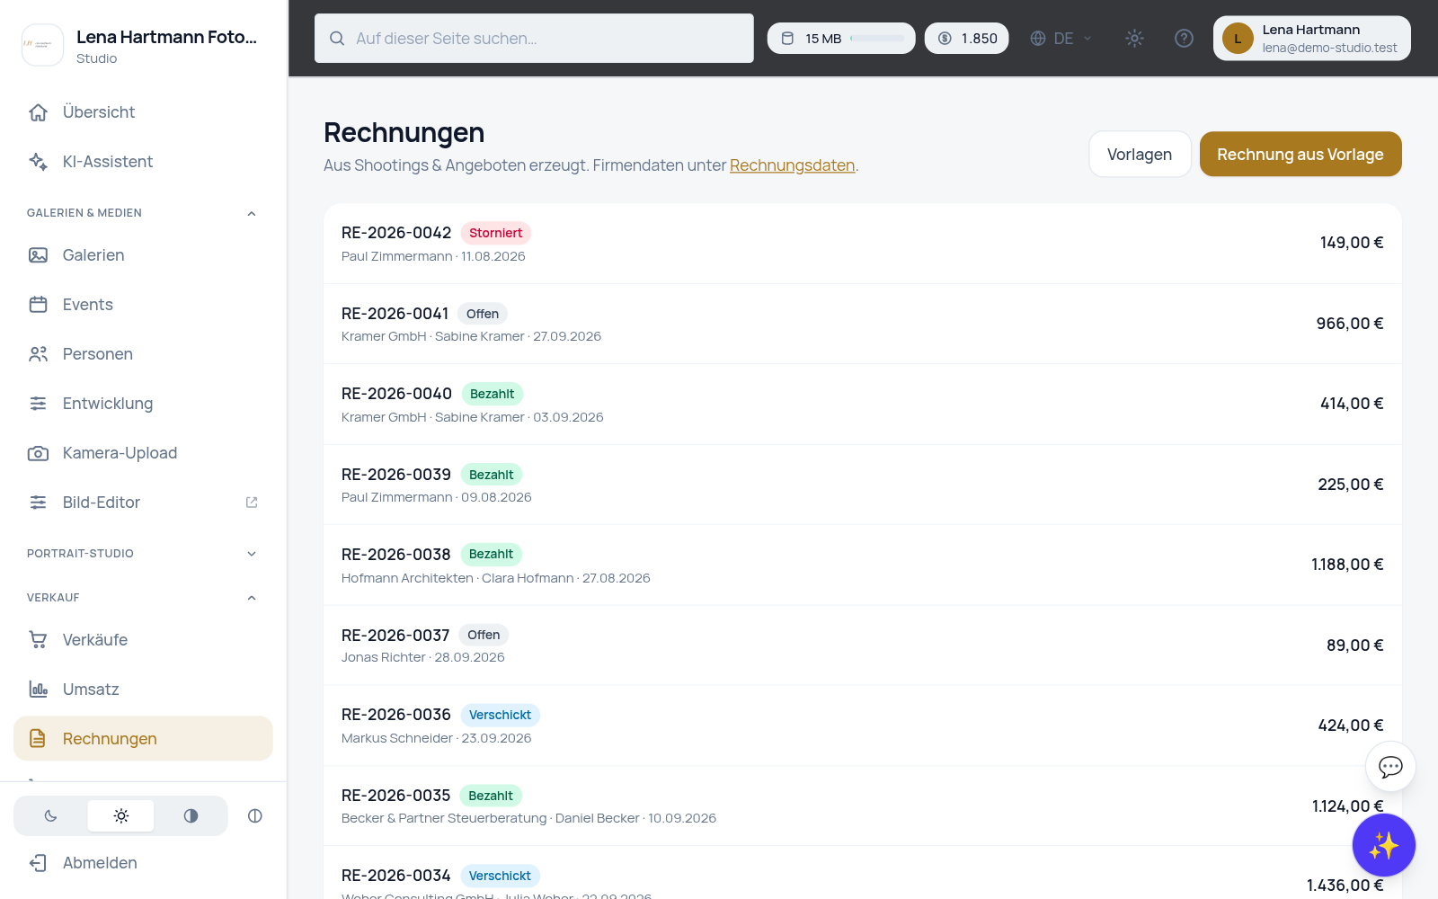Click the Rechnung aus Vorlage button
This screenshot has height=899, width=1438.
coord(1300,155)
